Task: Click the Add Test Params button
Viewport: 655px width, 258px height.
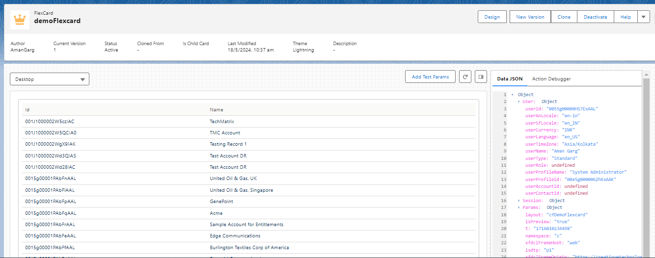Action: coord(430,77)
